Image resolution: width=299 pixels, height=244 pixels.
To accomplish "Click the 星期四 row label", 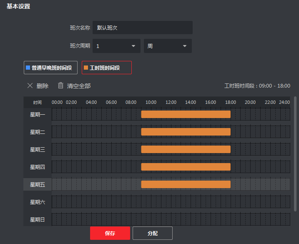I will coord(38,167).
